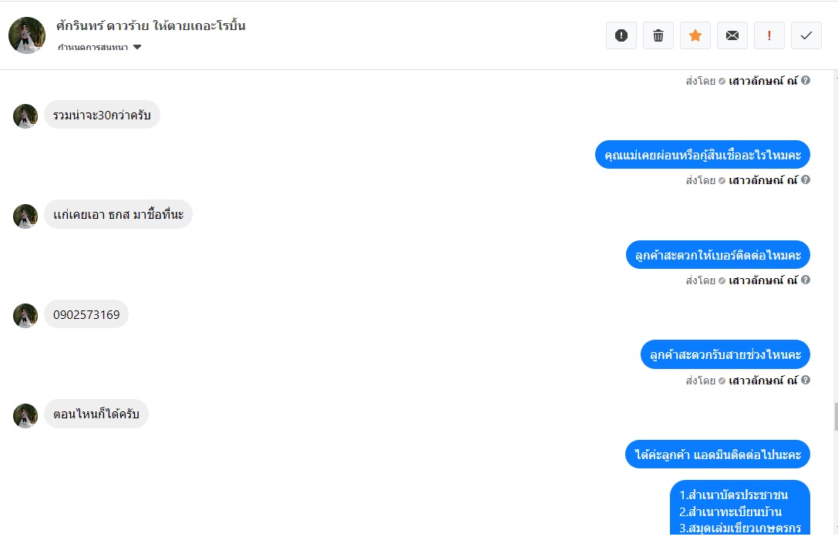
Task: Expand the conversation assignment dropdown arrow
Action: 136,47
